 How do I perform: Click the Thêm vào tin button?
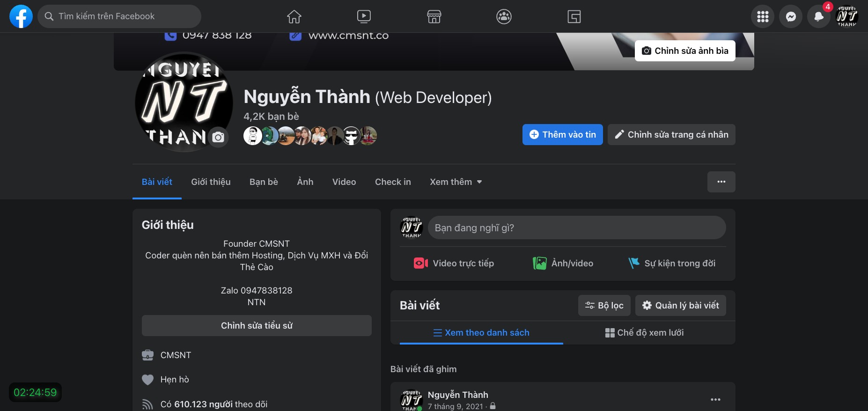click(x=563, y=134)
